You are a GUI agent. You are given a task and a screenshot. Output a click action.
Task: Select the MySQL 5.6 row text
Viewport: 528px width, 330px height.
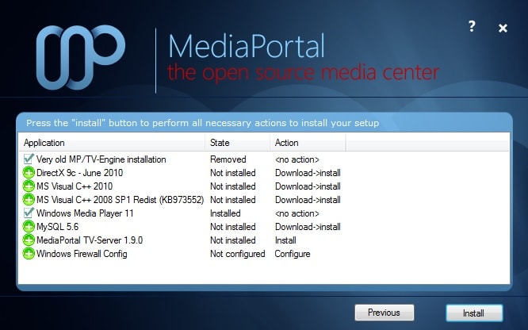click(x=55, y=227)
